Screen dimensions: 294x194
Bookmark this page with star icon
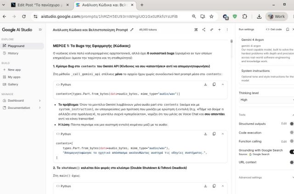click(211, 16)
